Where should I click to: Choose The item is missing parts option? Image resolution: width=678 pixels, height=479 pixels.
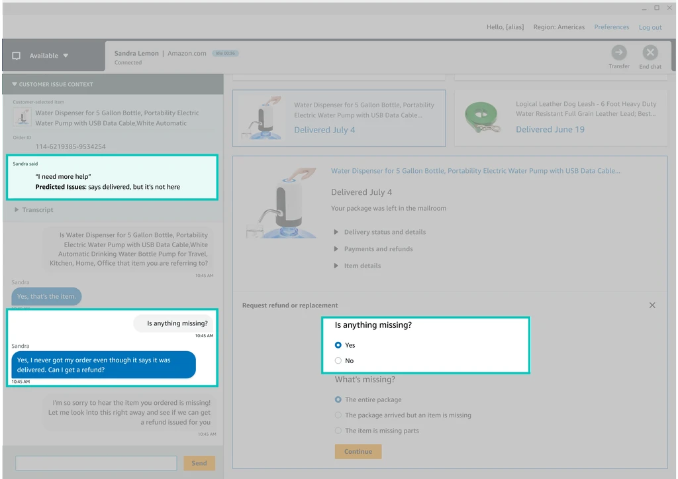coord(338,431)
